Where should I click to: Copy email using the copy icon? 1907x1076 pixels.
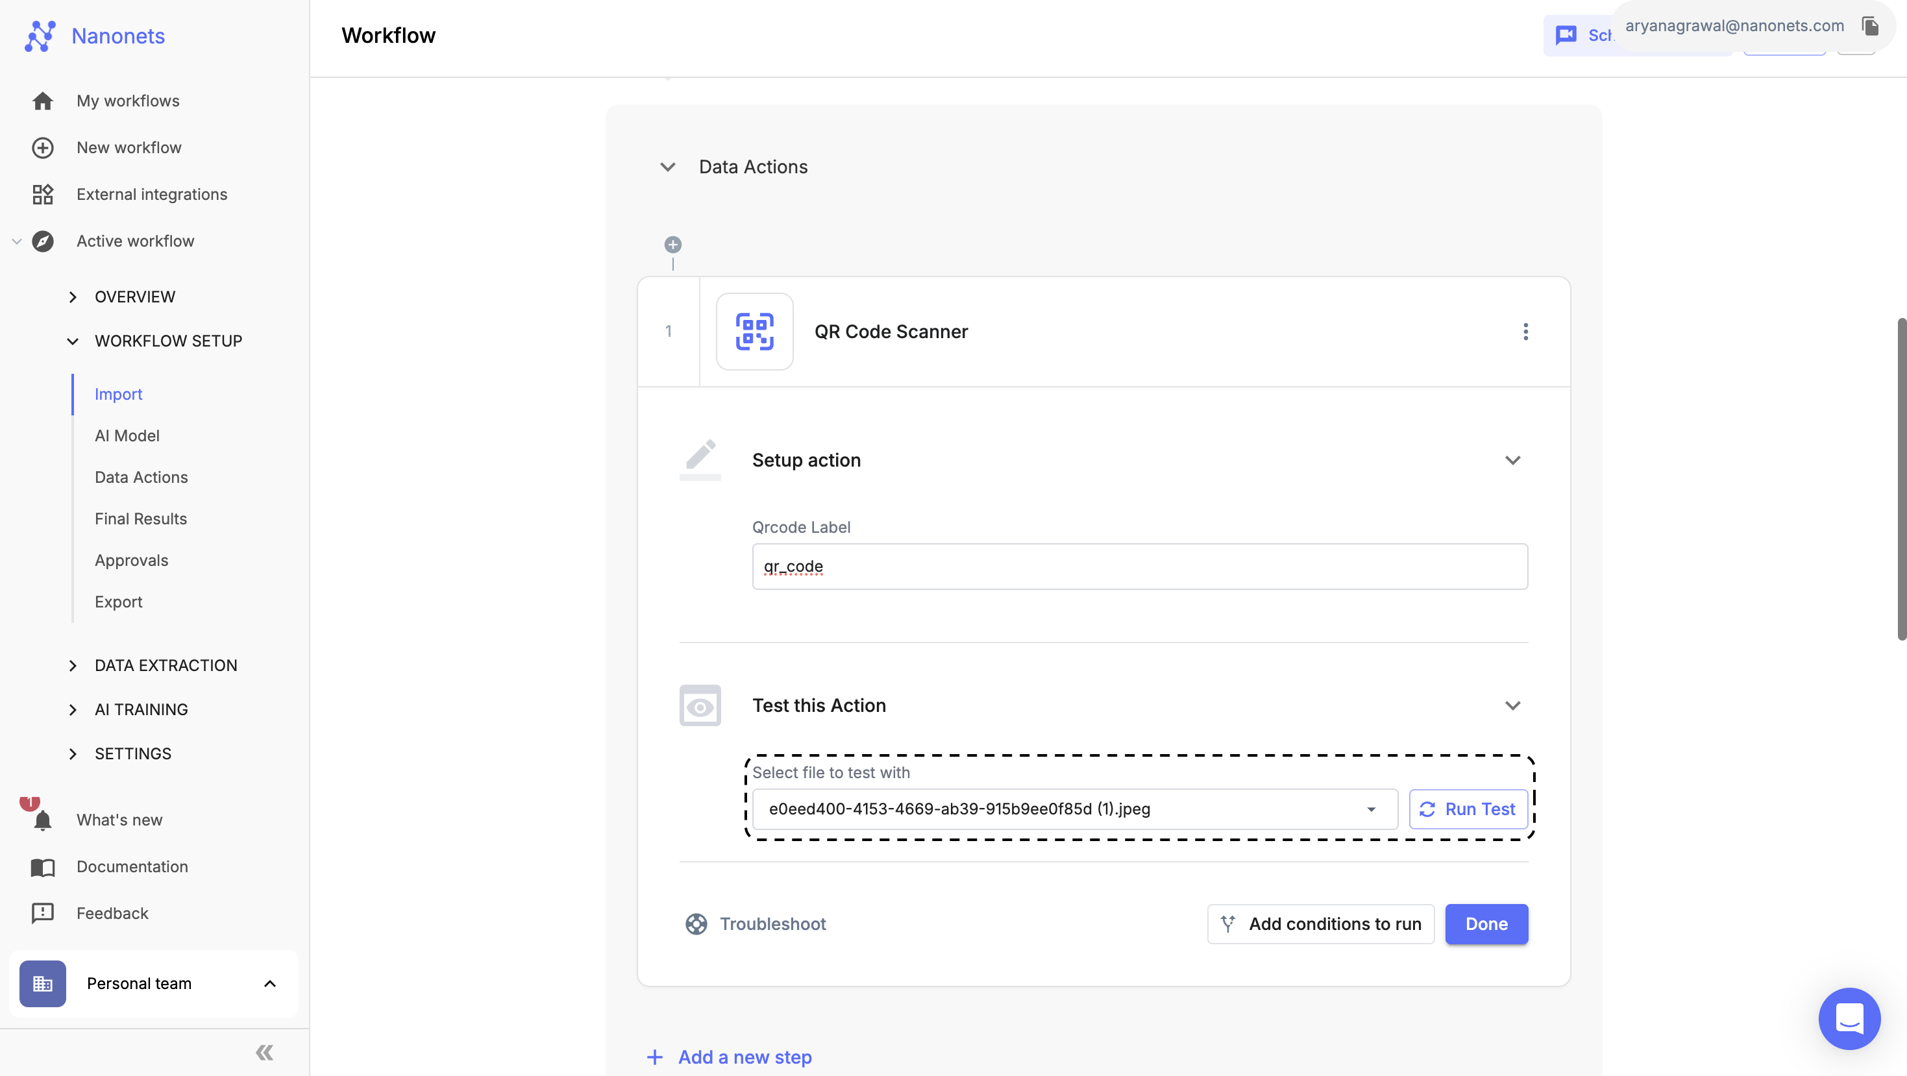point(1870,26)
